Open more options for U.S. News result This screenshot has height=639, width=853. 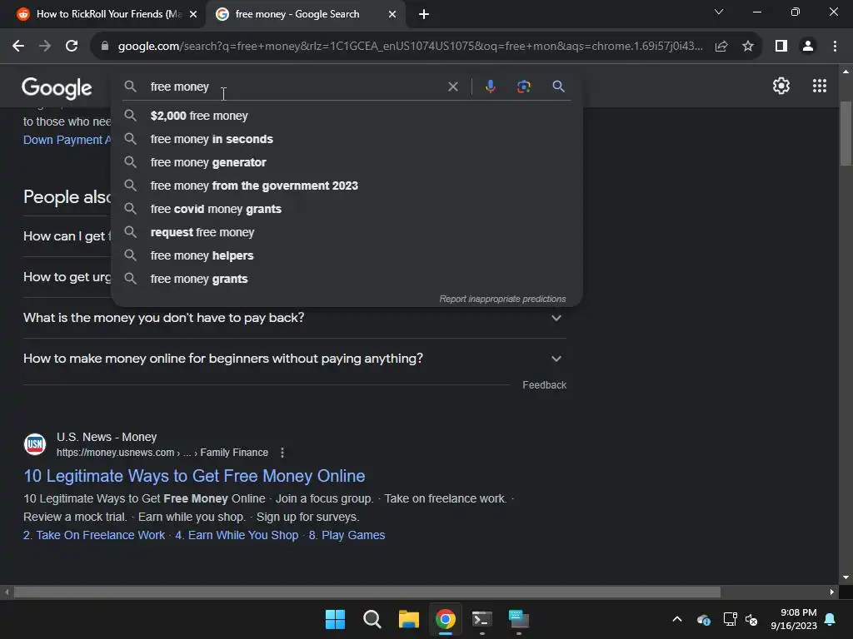coord(282,453)
